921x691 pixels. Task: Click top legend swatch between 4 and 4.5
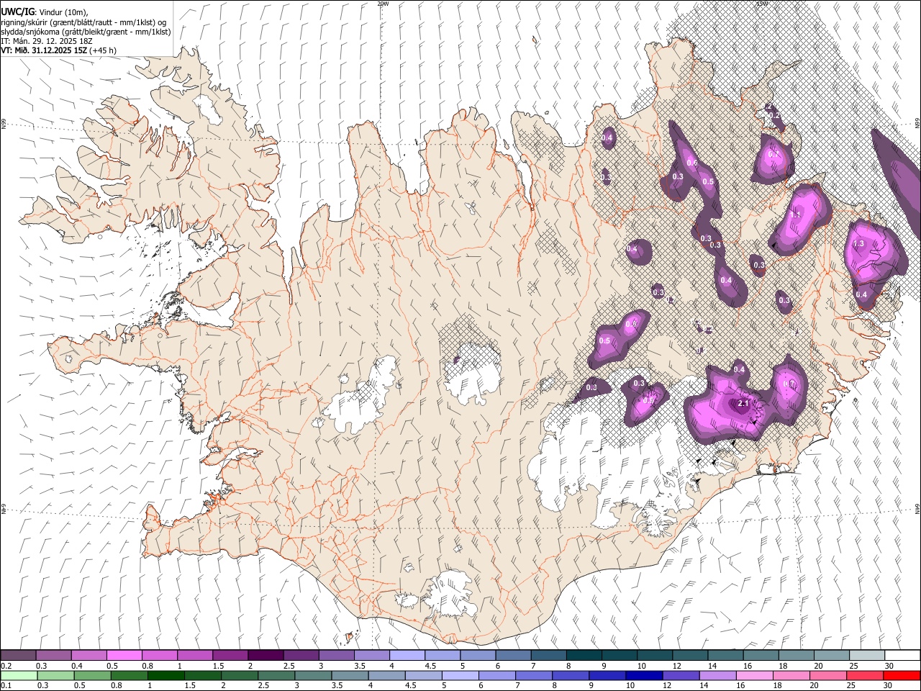(x=407, y=655)
